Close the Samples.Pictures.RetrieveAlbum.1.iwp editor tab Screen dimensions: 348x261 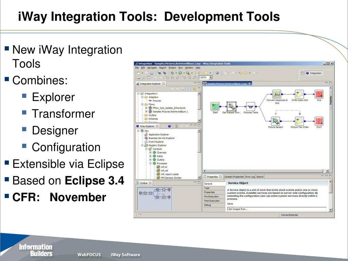[x=249, y=84]
